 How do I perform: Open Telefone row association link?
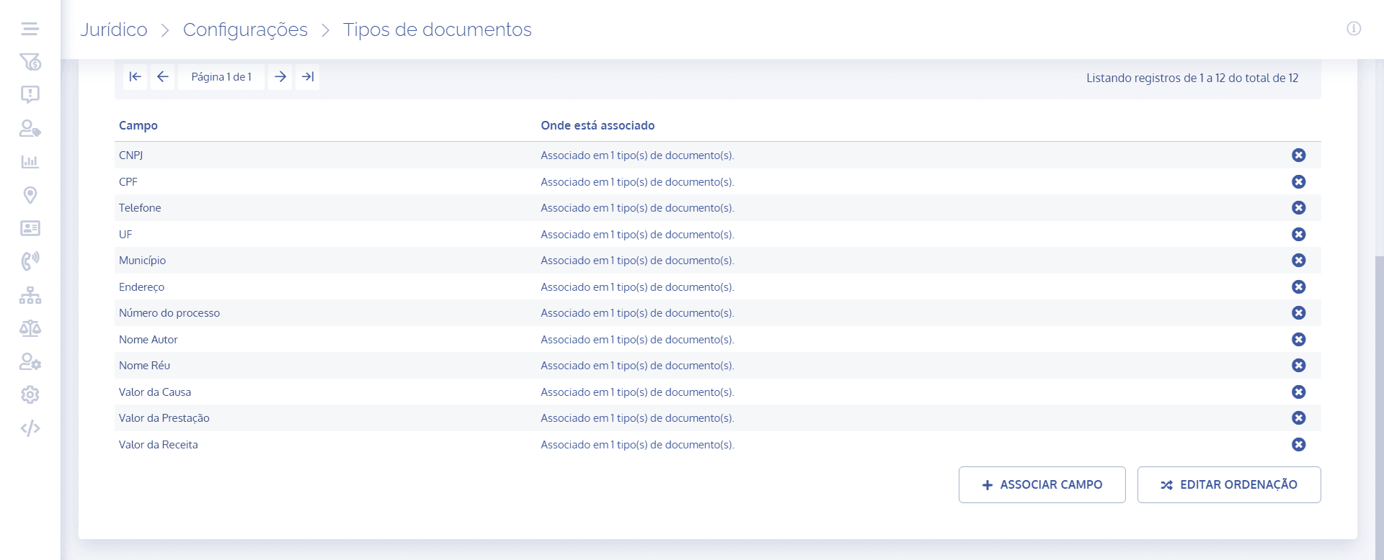(x=637, y=207)
